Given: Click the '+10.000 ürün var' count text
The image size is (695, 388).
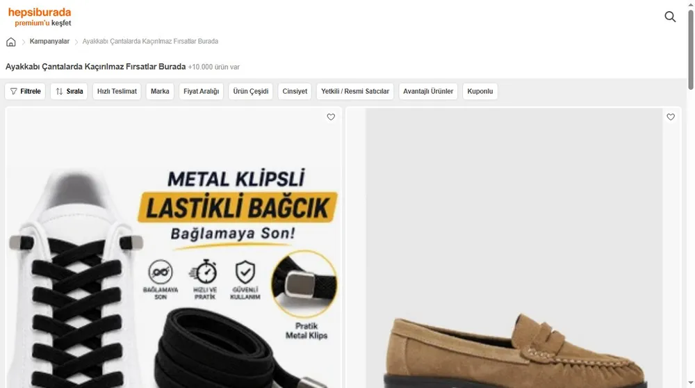Looking at the screenshot, I should click(x=213, y=67).
